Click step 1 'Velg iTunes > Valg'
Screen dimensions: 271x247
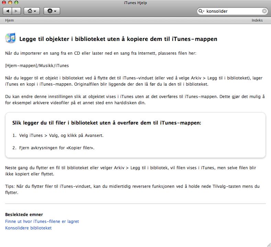[61, 135]
